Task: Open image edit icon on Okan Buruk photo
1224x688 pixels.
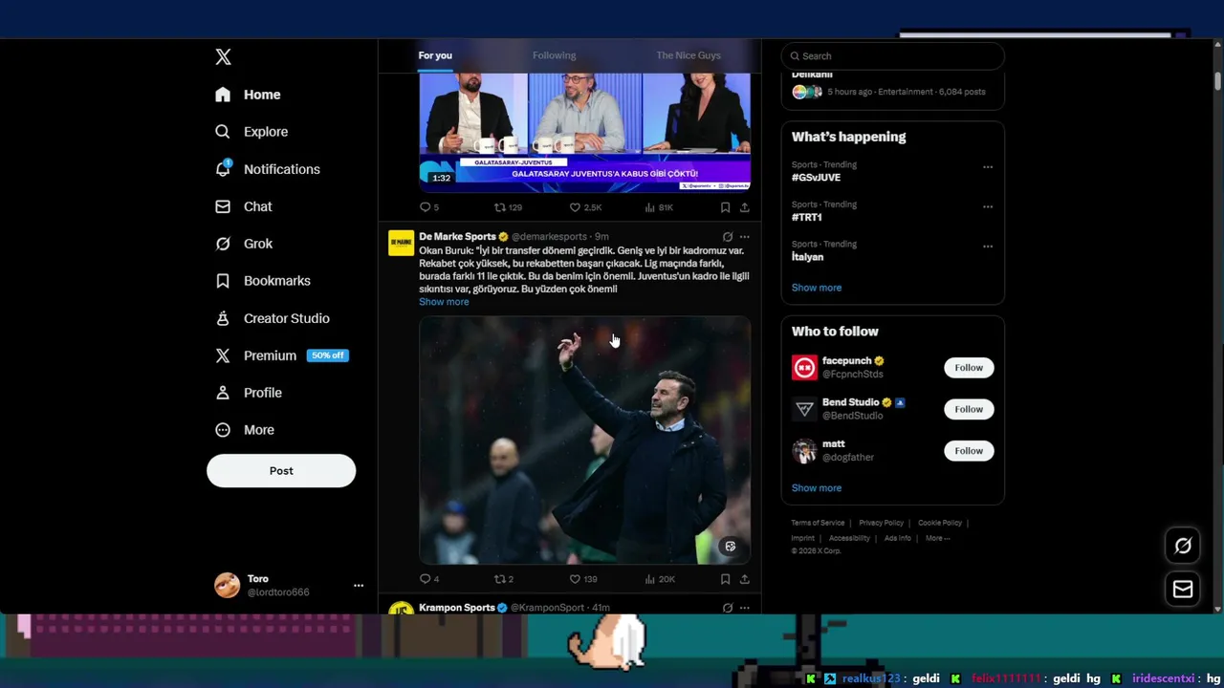Action: tap(730, 547)
